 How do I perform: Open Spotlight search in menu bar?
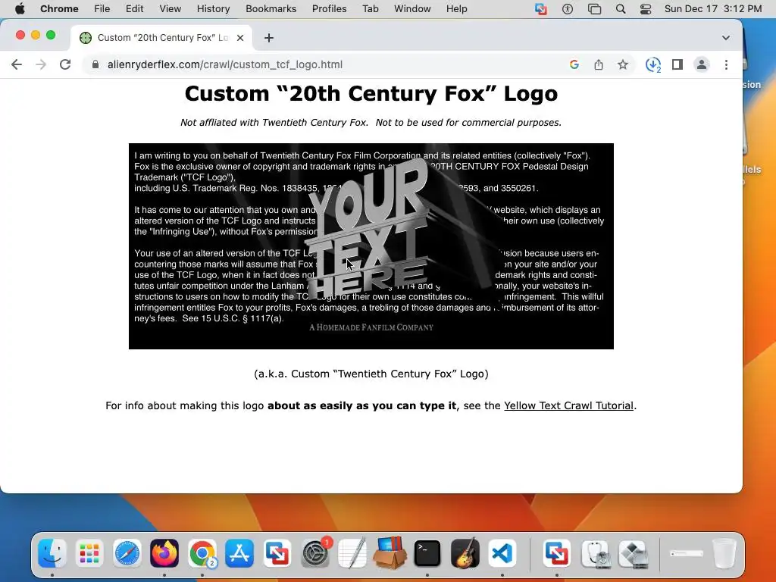(x=620, y=9)
